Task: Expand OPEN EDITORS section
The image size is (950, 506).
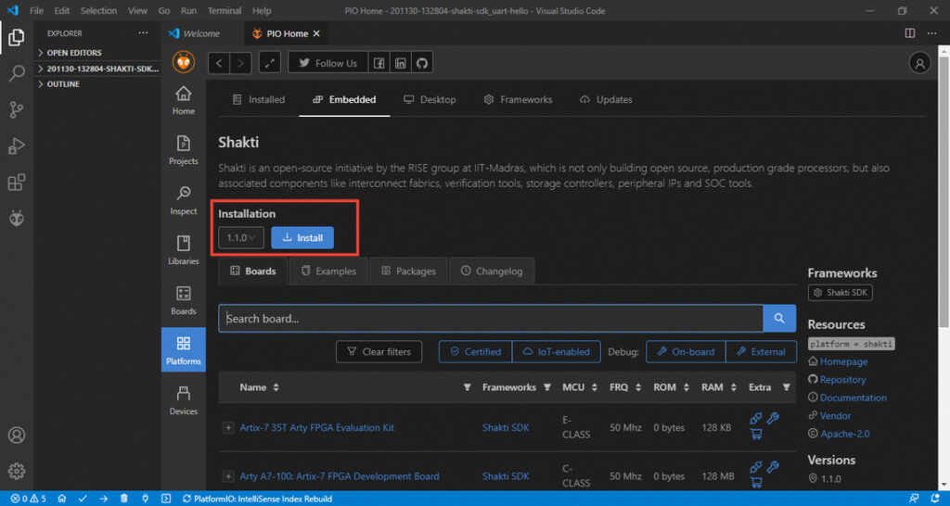Action: coord(96,53)
